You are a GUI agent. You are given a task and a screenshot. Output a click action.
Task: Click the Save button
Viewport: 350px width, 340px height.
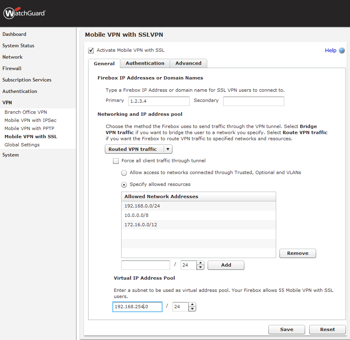286,329
